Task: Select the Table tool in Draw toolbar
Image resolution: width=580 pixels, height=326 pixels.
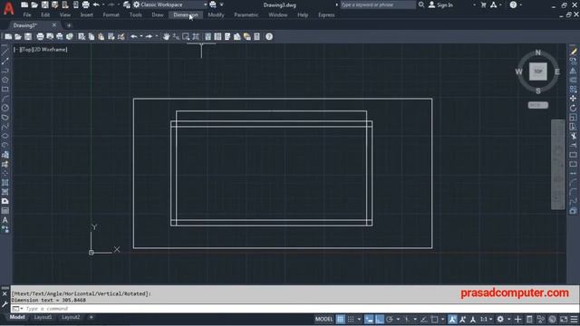Action: pyautogui.click(x=5, y=211)
